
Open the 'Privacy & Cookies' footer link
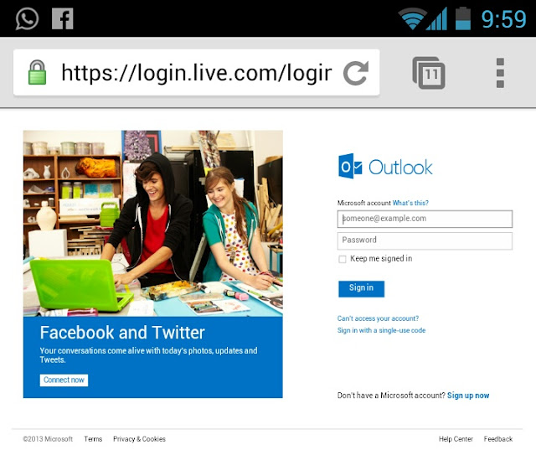(139, 439)
